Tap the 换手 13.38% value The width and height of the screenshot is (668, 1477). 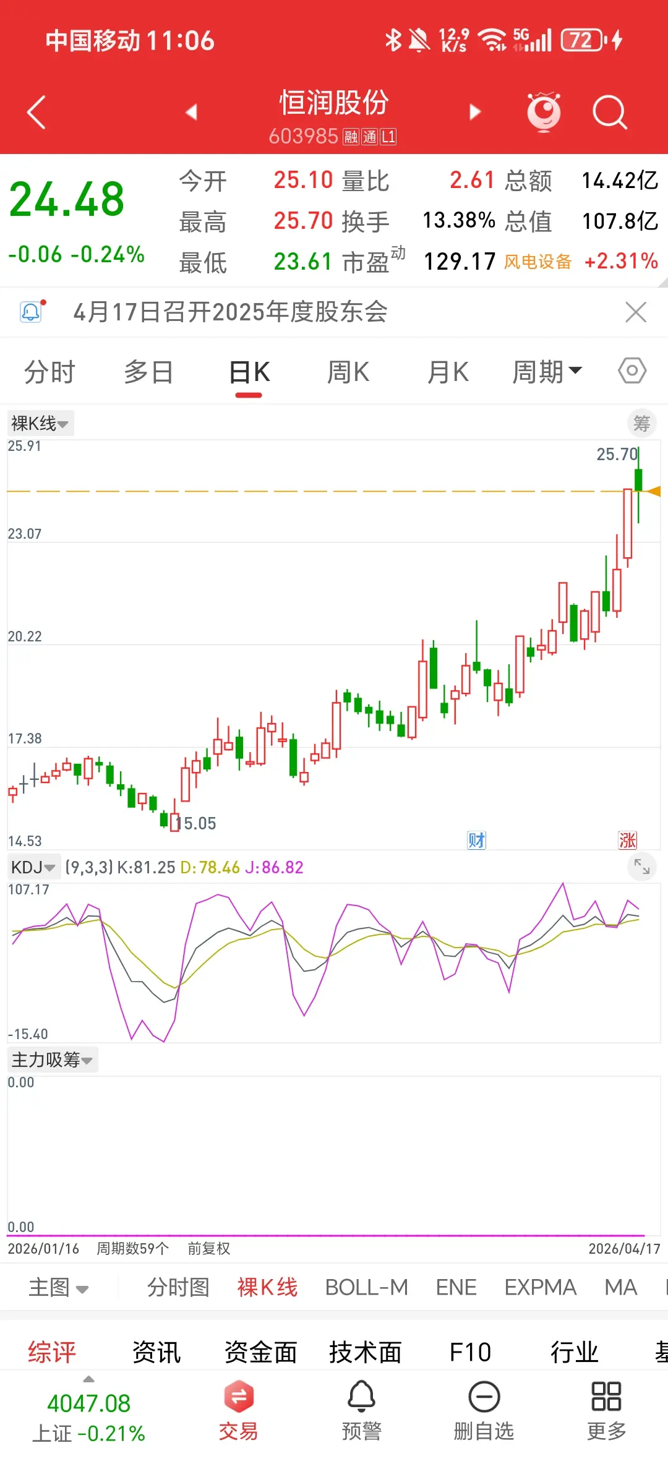(x=459, y=220)
